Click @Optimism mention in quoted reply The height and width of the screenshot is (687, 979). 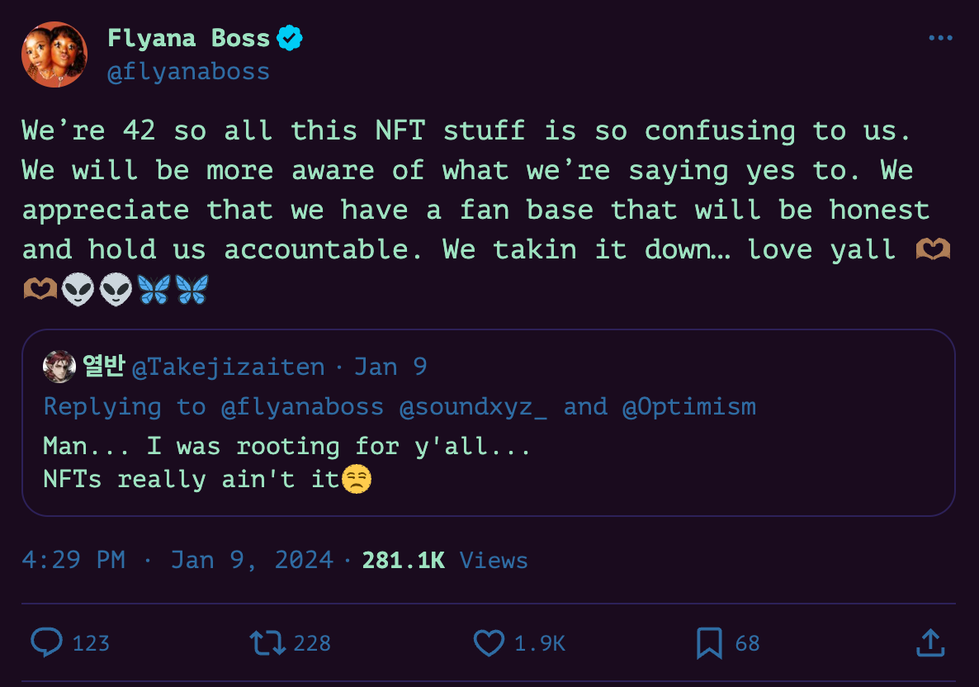point(689,406)
